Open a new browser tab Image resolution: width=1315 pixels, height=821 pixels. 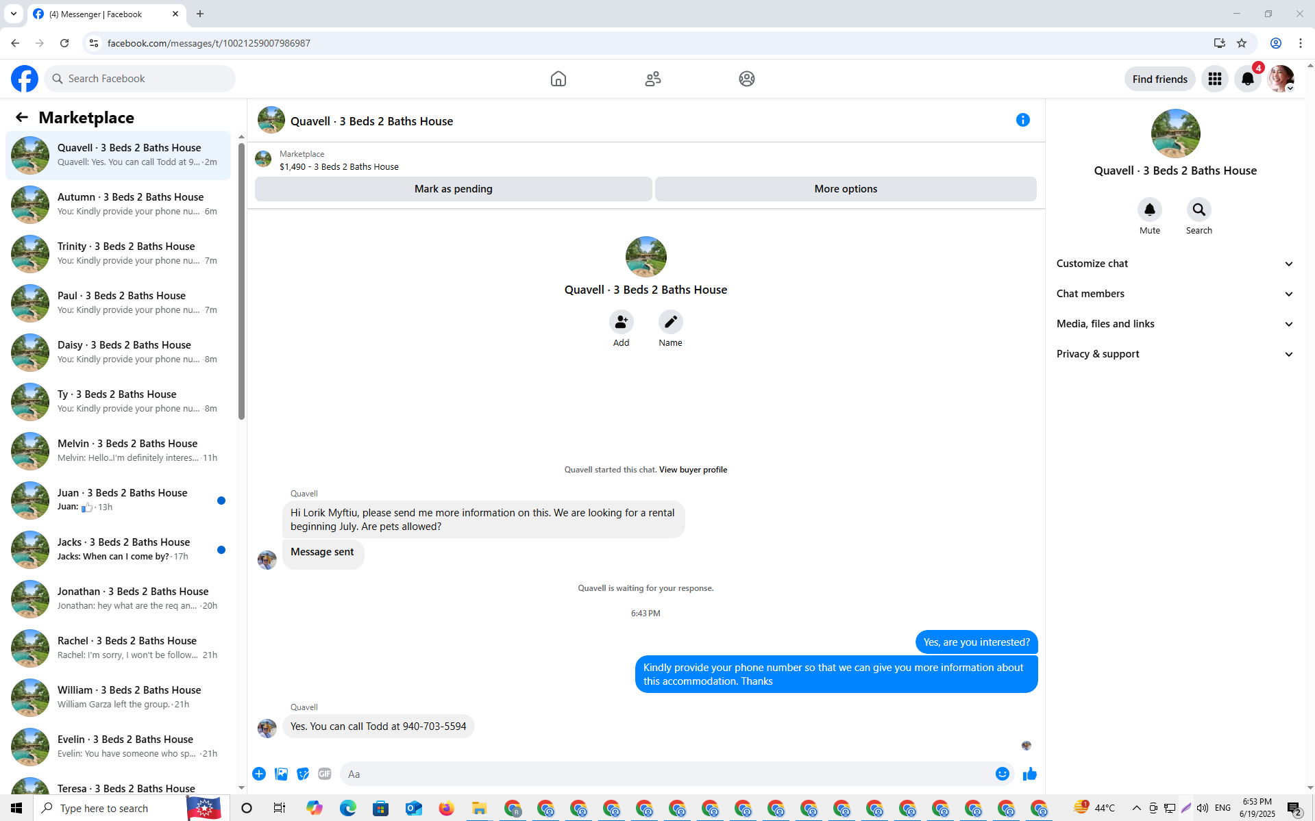click(200, 14)
